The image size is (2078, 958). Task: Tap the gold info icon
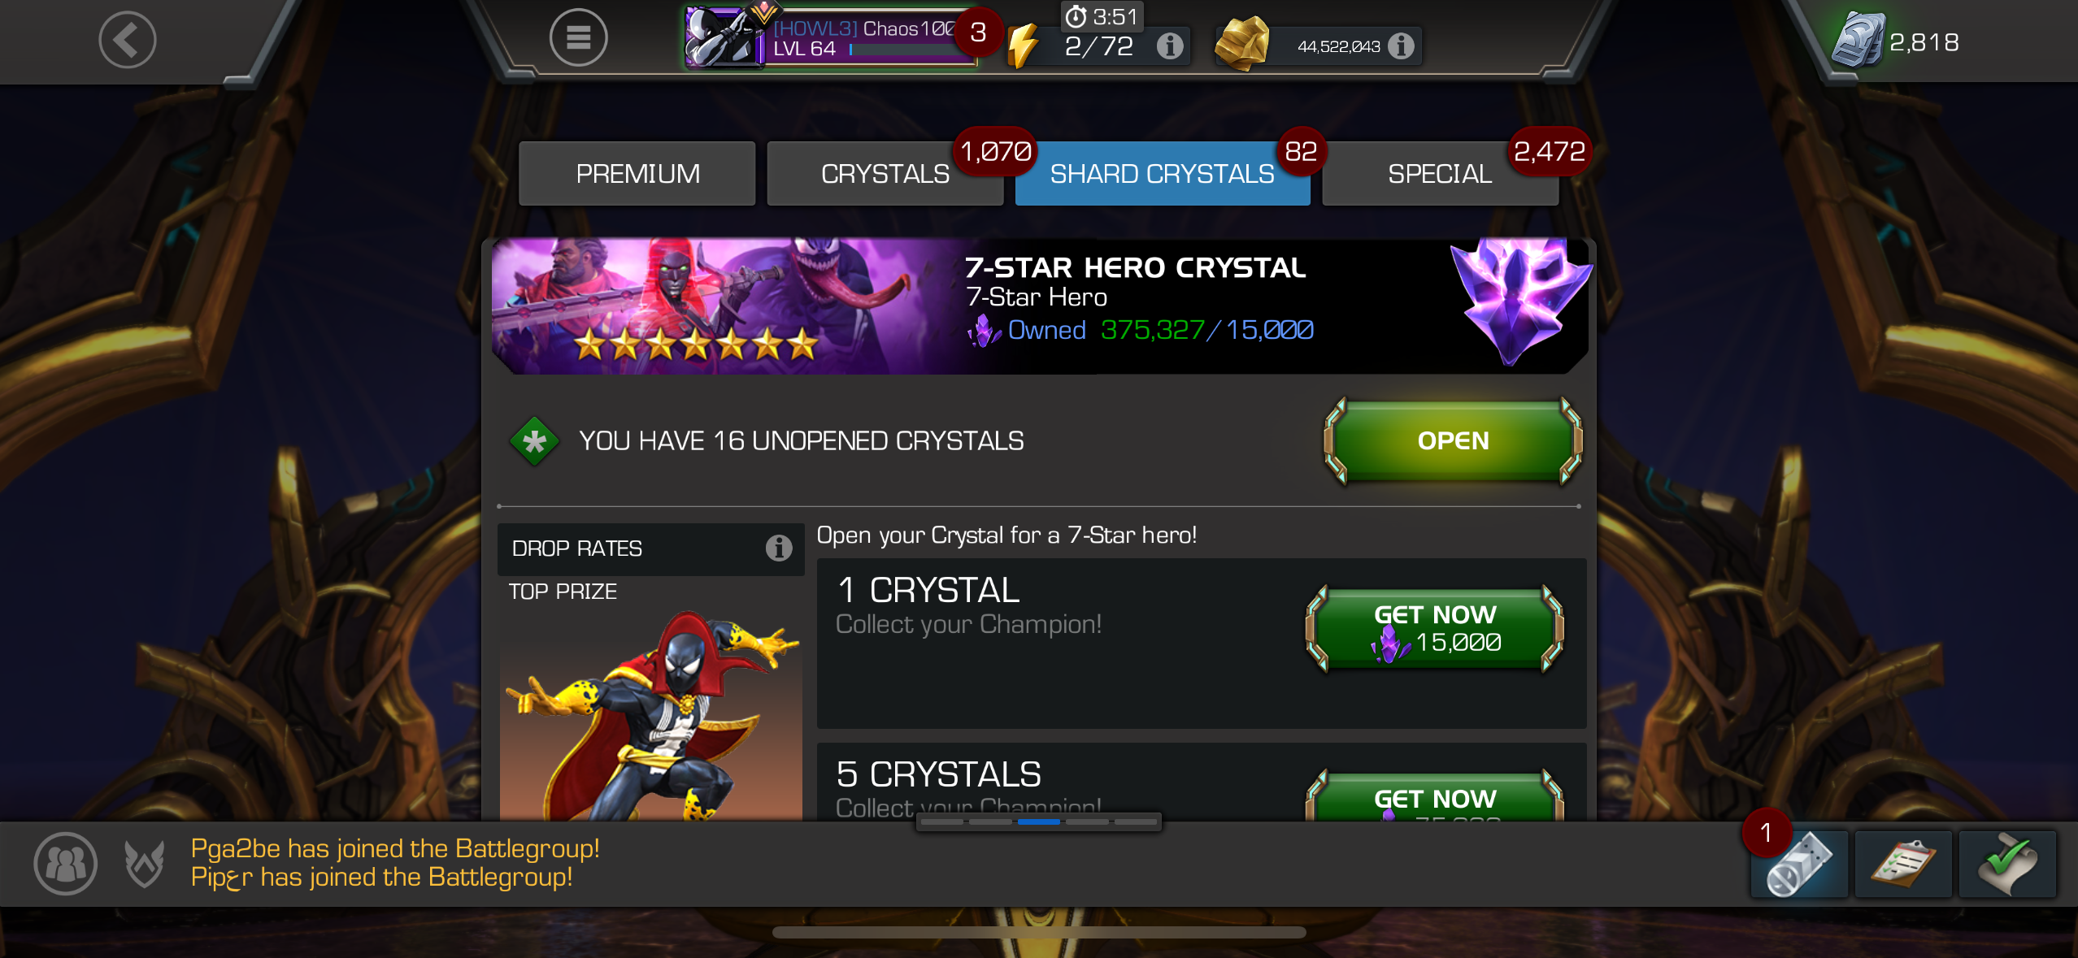[x=1400, y=46]
